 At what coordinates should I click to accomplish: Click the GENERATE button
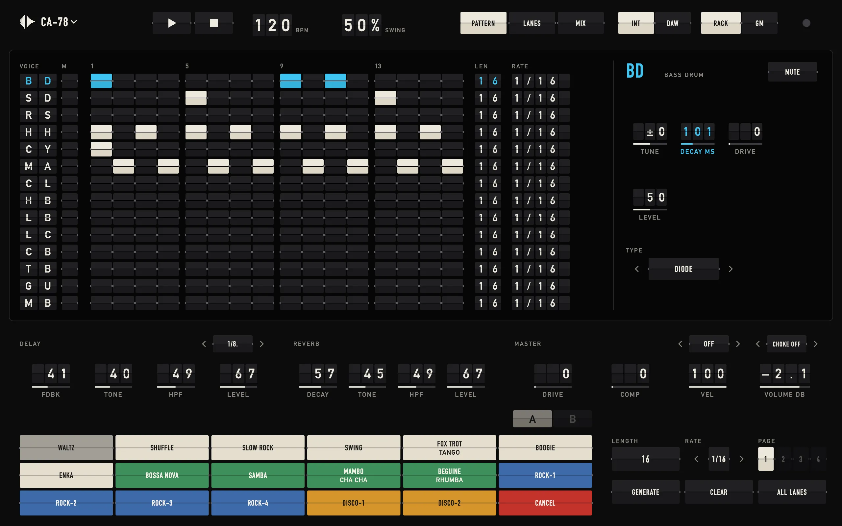(x=645, y=492)
